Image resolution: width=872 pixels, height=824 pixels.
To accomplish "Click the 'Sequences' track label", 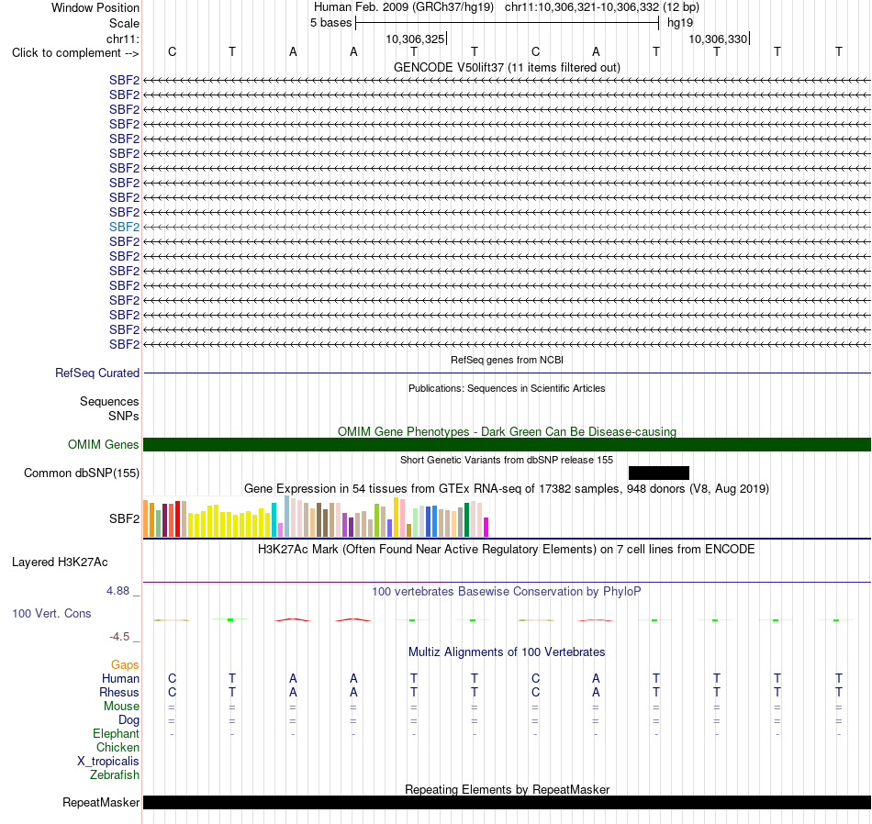I will (x=109, y=401).
